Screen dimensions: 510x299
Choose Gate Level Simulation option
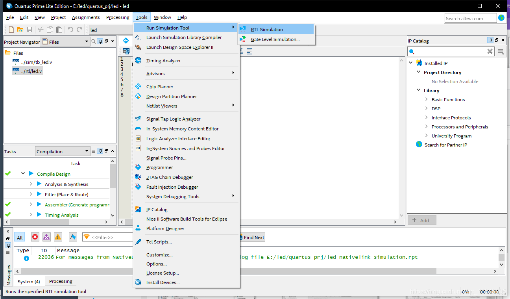click(x=276, y=39)
